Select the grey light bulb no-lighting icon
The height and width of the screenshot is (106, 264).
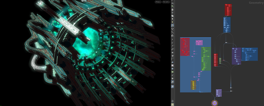click(172, 19)
